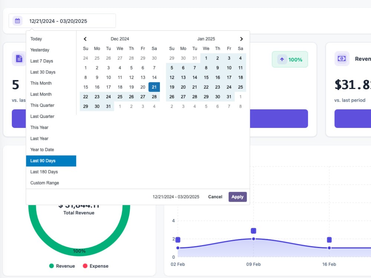The height and width of the screenshot is (278, 371).
Task: Go to next month arrow
Action: tap(241, 39)
